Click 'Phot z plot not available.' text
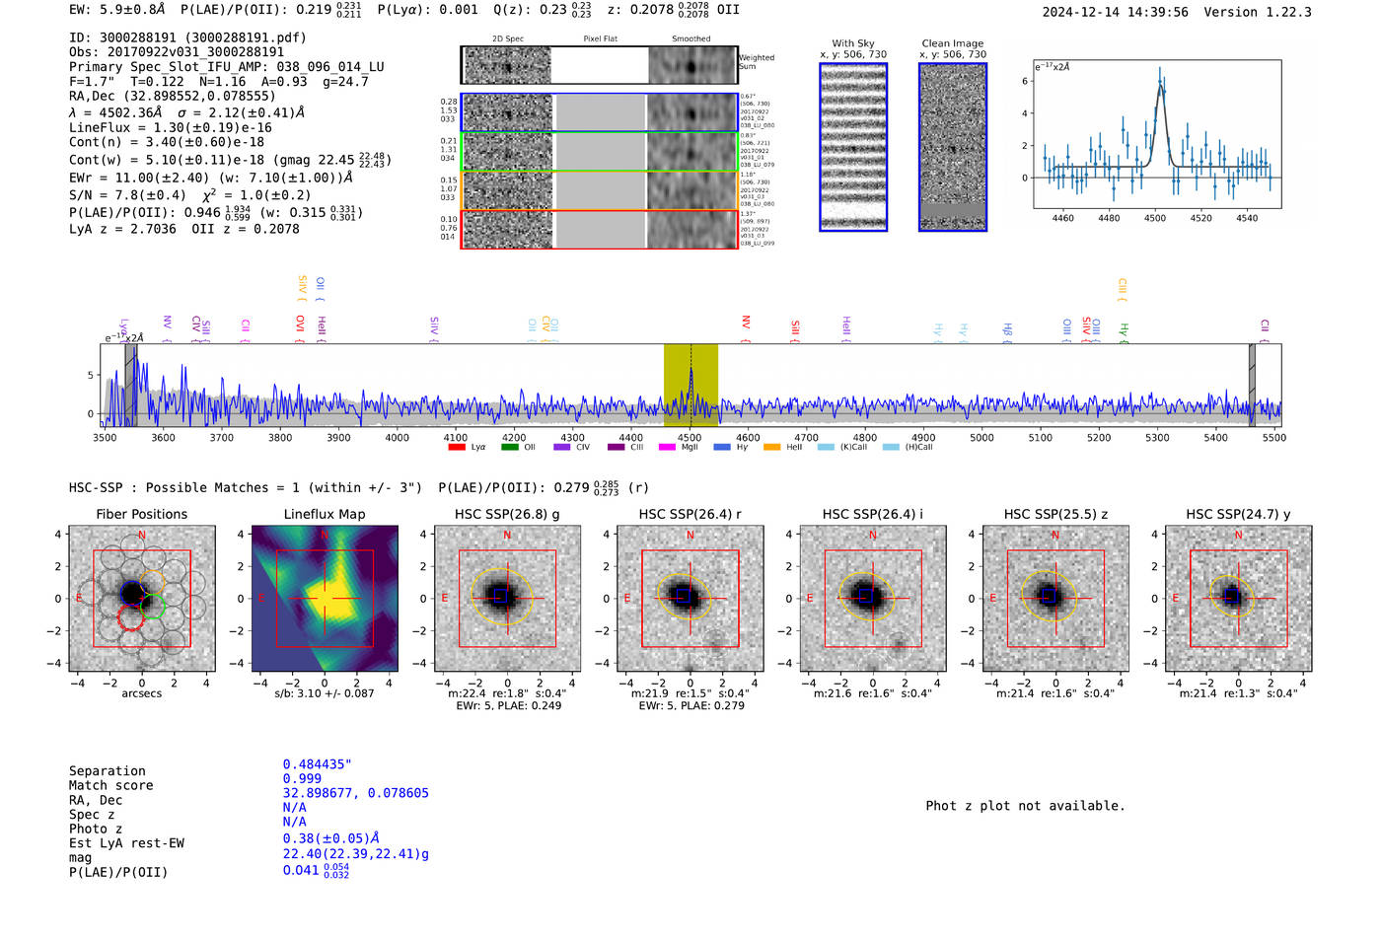 point(1025,806)
